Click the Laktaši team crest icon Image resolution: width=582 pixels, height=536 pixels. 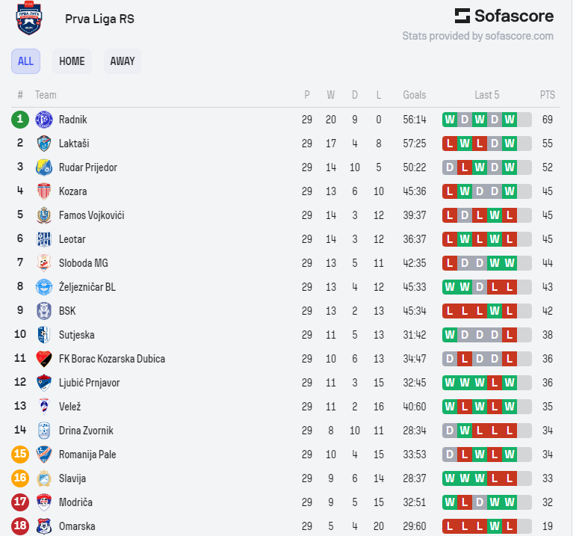coord(43,144)
